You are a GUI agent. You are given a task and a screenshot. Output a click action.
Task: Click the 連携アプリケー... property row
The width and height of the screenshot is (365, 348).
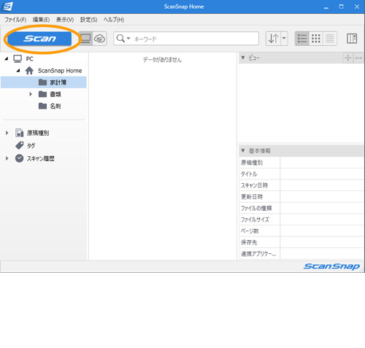(x=301, y=254)
